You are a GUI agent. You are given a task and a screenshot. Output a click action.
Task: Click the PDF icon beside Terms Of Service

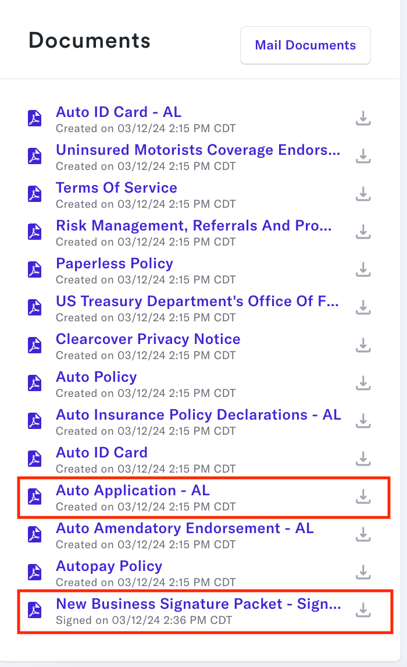click(x=34, y=194)
